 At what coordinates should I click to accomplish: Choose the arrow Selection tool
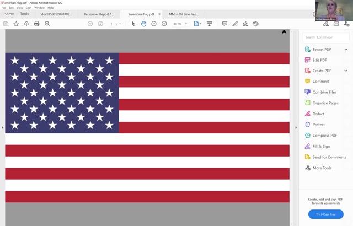[x=133, y=24]
